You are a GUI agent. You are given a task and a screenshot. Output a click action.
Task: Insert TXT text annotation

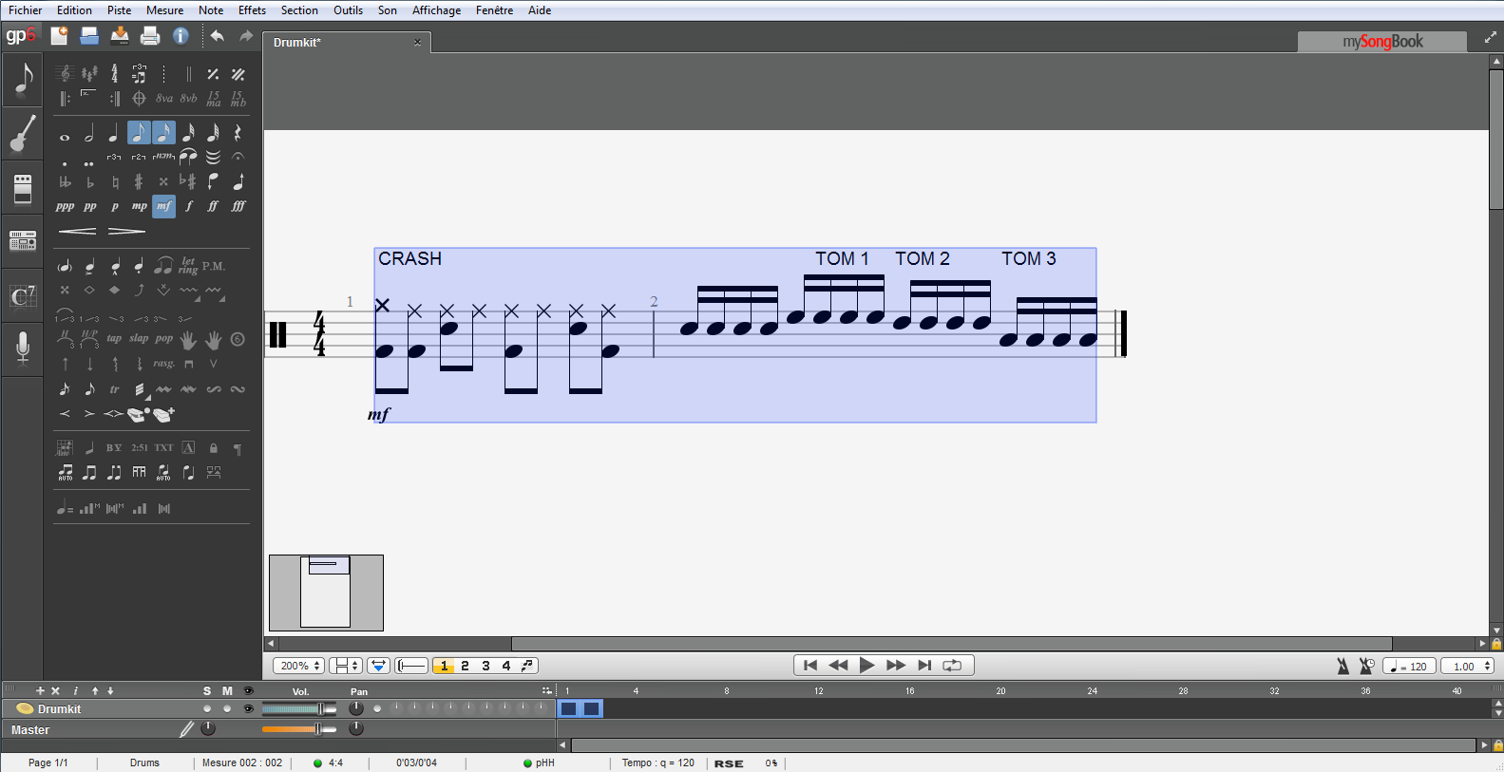pos(163,447)
